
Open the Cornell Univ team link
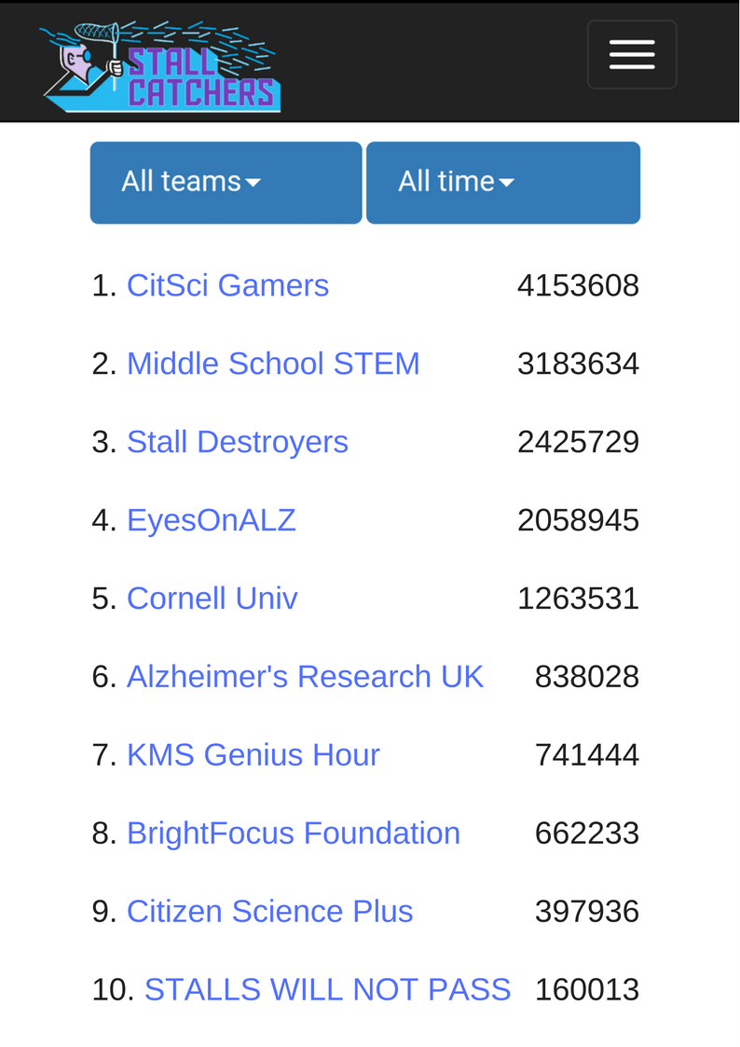click(x=212, y=599)
